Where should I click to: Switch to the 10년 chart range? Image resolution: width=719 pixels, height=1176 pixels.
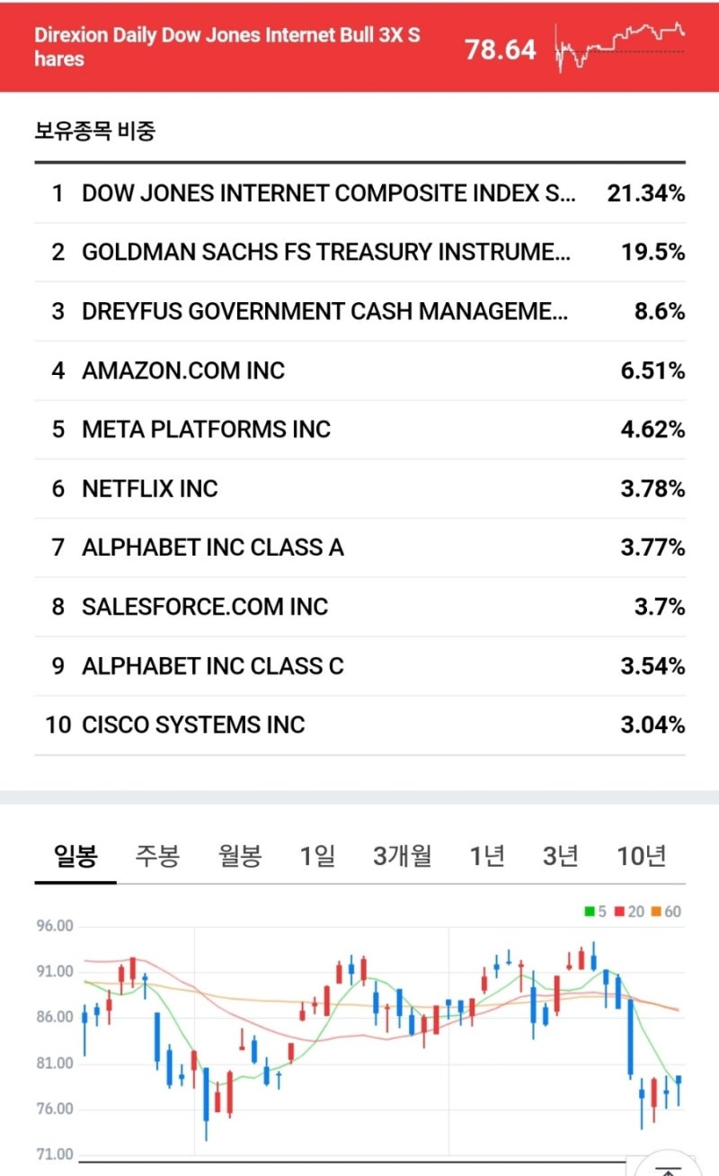641,856
